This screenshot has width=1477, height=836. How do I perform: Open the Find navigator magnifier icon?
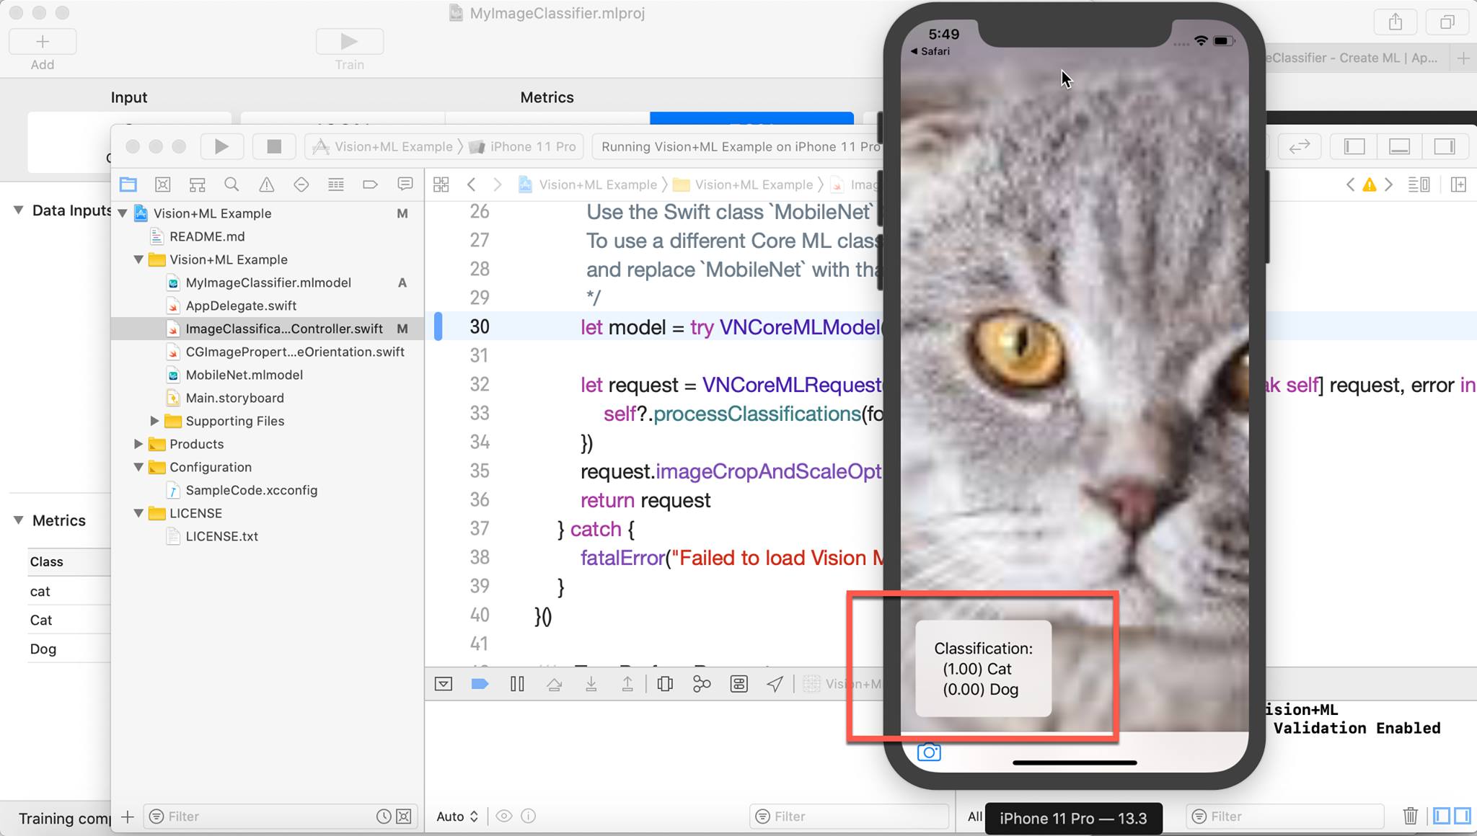click(x=232, y=184)
